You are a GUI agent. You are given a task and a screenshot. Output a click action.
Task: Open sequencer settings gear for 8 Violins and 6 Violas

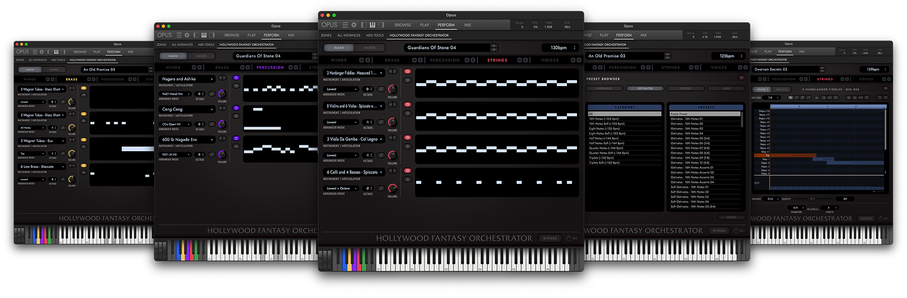click(408, 113)
